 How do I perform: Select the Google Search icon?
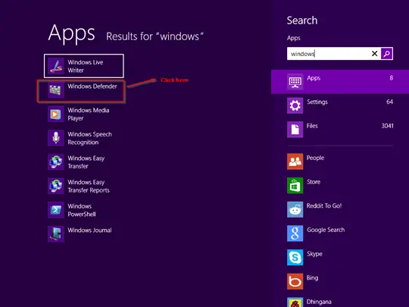(x=295, y=233)
